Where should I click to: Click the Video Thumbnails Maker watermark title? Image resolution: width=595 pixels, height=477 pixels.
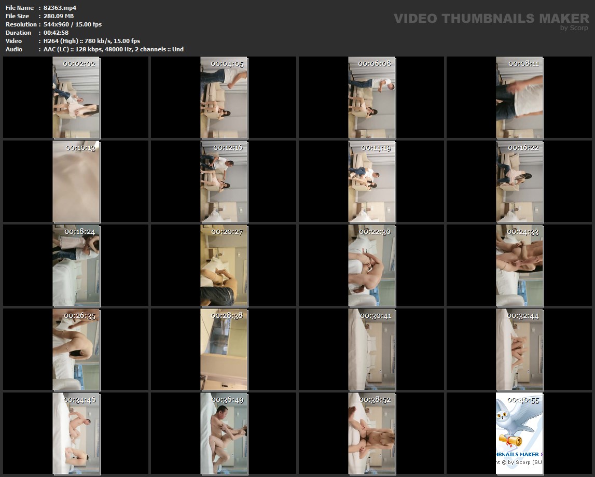pyautogui.click(x=491, y=19)
